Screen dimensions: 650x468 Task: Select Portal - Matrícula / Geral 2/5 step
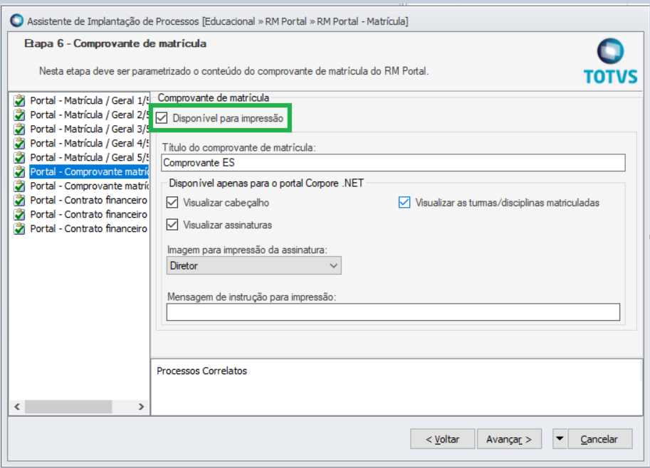[x=89, y=115]
